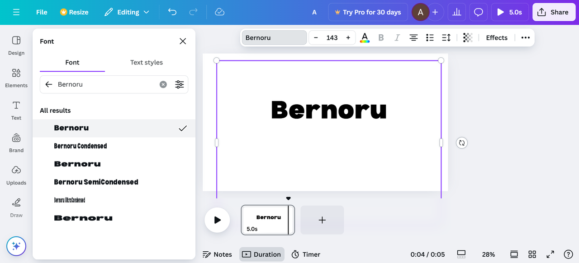Toggle the Duration view
Screen dimensions: 579x263
click(262, 254)
